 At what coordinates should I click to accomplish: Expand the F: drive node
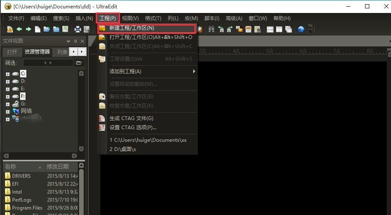[8, 97]
